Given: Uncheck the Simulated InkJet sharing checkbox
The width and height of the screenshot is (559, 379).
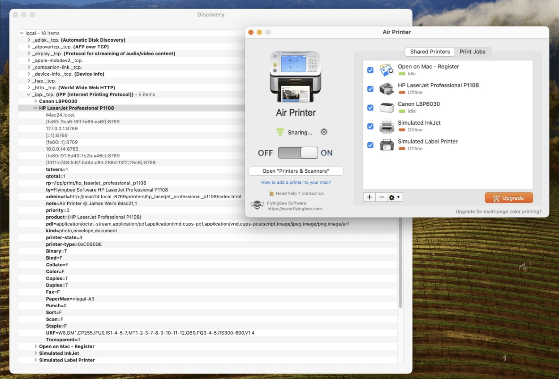Looking at the screenshot, I should (370, 126).
